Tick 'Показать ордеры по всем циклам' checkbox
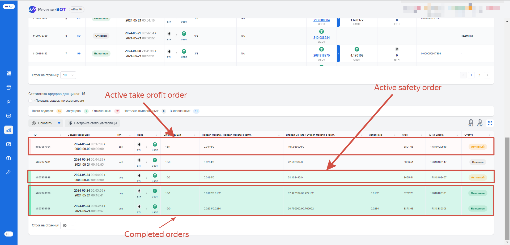 click(x=30, y=101)
